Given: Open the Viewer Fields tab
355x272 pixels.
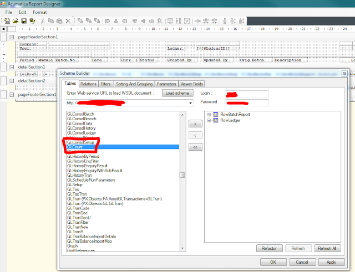Looking at the screenshot, I should click(191, 84).
